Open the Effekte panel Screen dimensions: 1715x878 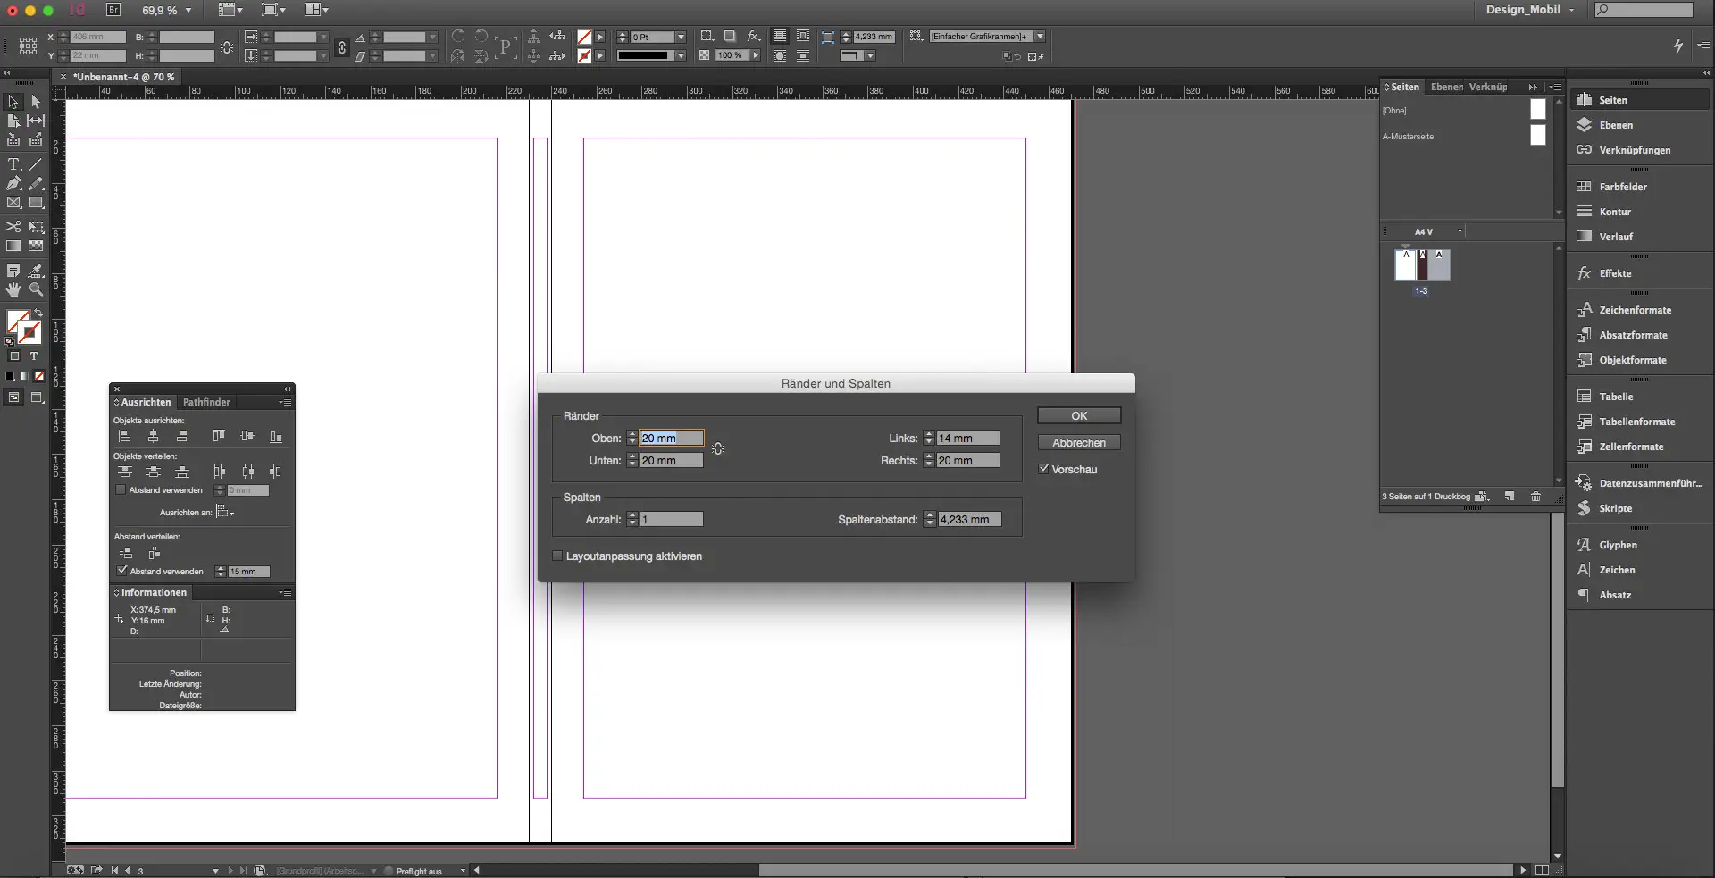tap(1614, 273)
